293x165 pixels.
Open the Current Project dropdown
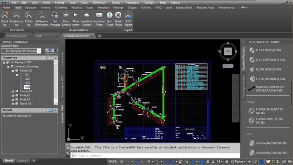pos(39,51)
